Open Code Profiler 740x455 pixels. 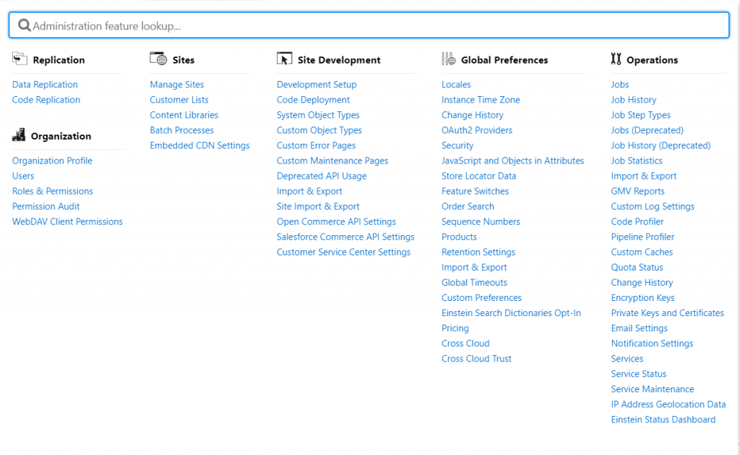click(637, 221)
